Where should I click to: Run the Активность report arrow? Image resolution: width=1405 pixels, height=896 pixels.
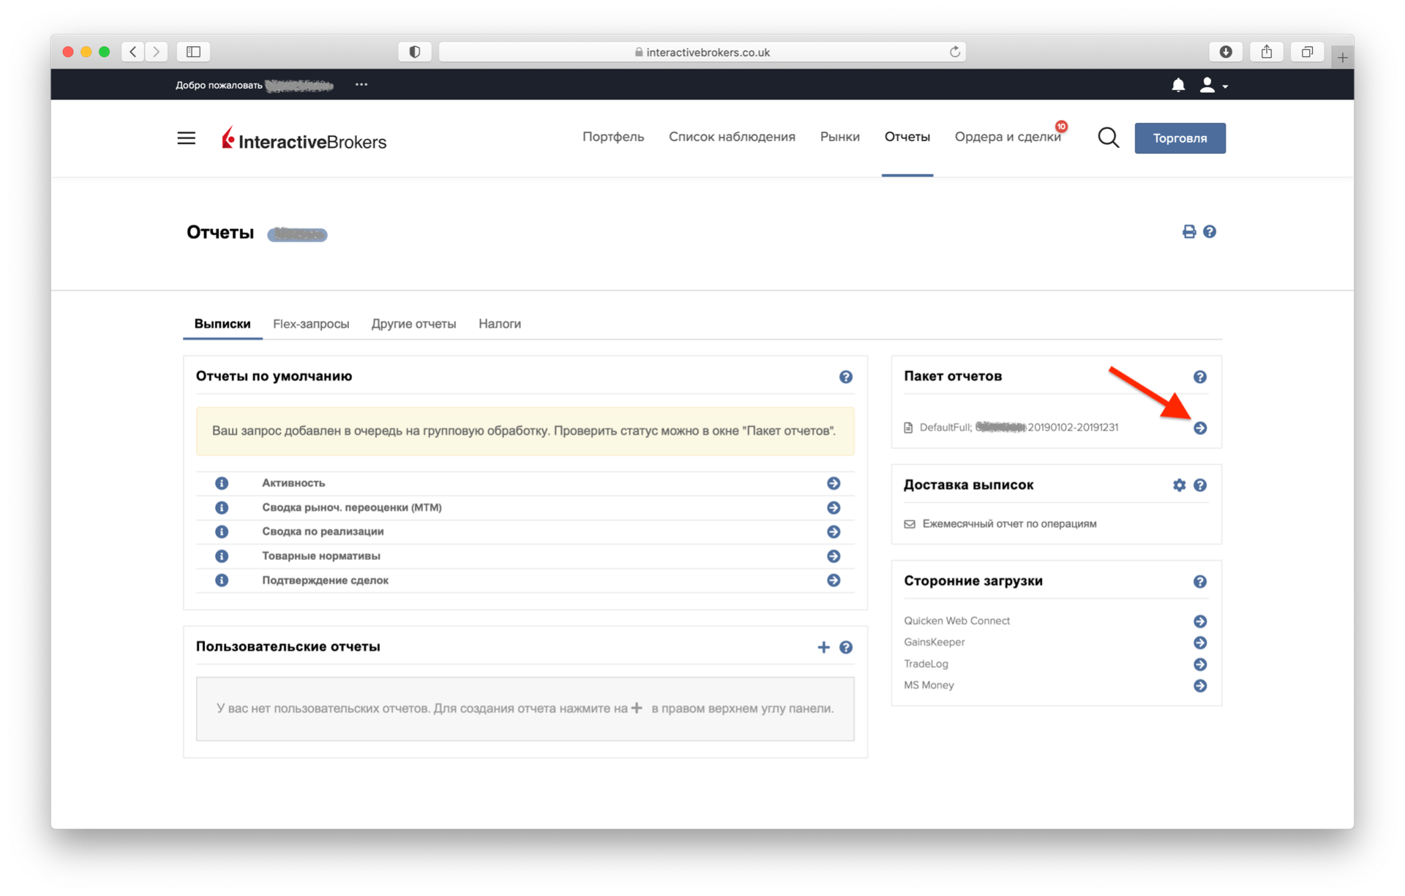833,483
